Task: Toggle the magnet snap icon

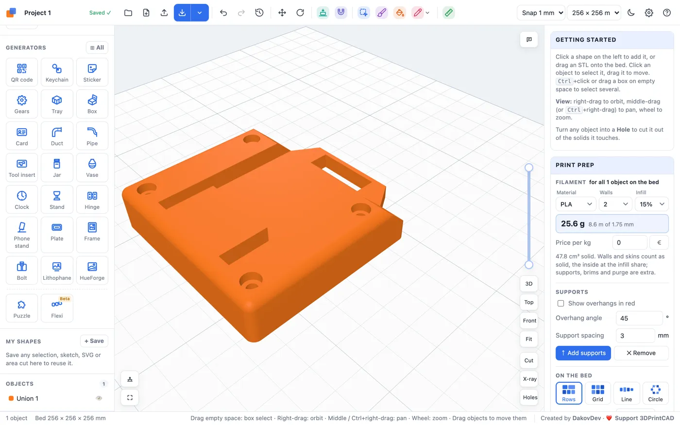Action: 341,13
